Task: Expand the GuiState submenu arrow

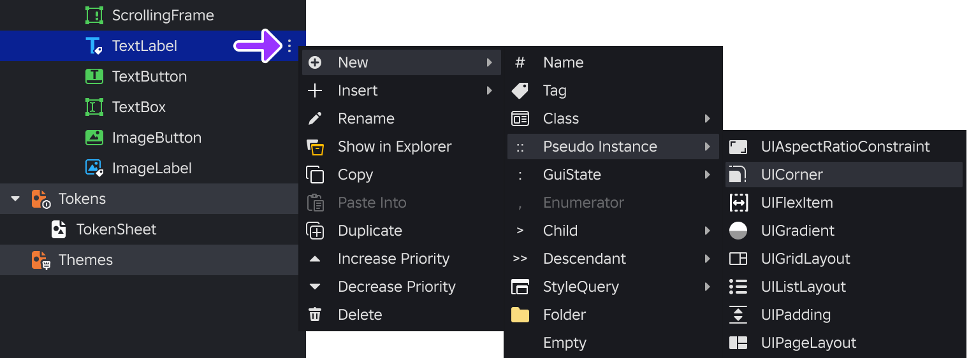Action: (707, 175)
